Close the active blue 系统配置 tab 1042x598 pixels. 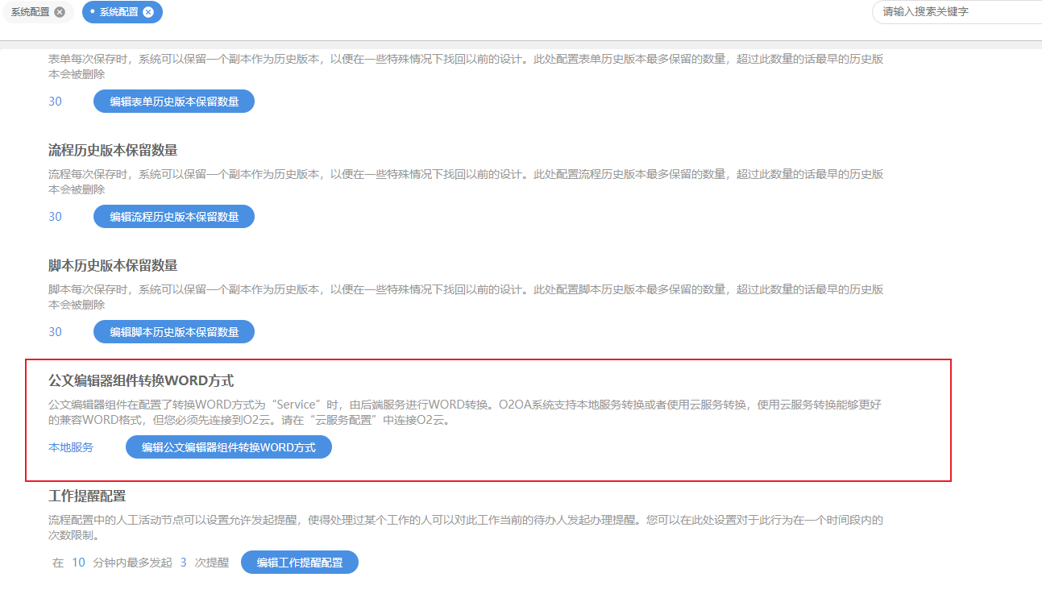(148, 12)
